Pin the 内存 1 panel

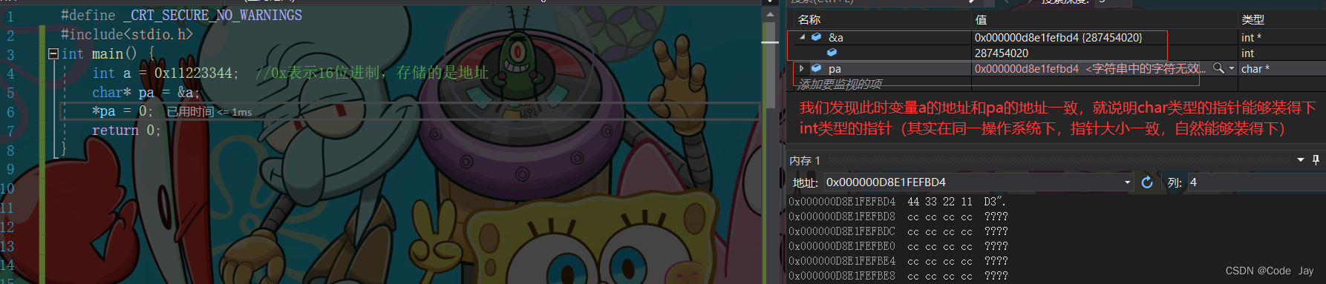(1316, 160)
